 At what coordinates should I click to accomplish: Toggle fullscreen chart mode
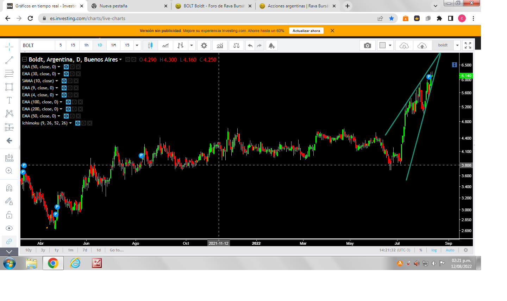tap(468, 45)
